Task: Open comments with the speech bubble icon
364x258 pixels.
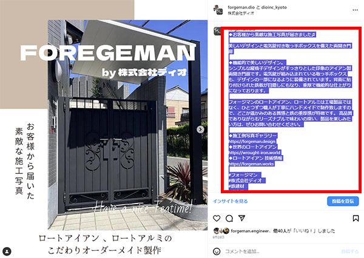Action: (229, 218)
